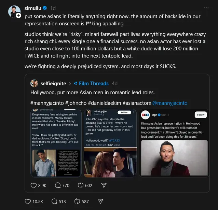Share the quoted selfieignite post
This screenshot has height=210, width=218.
[x=104, y=185]
